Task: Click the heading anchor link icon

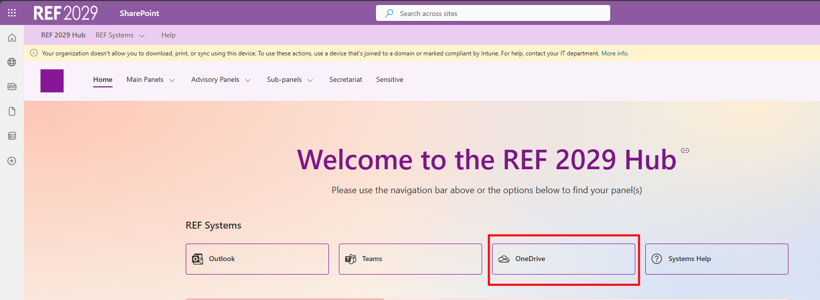Action: click(x=685, y=150)
